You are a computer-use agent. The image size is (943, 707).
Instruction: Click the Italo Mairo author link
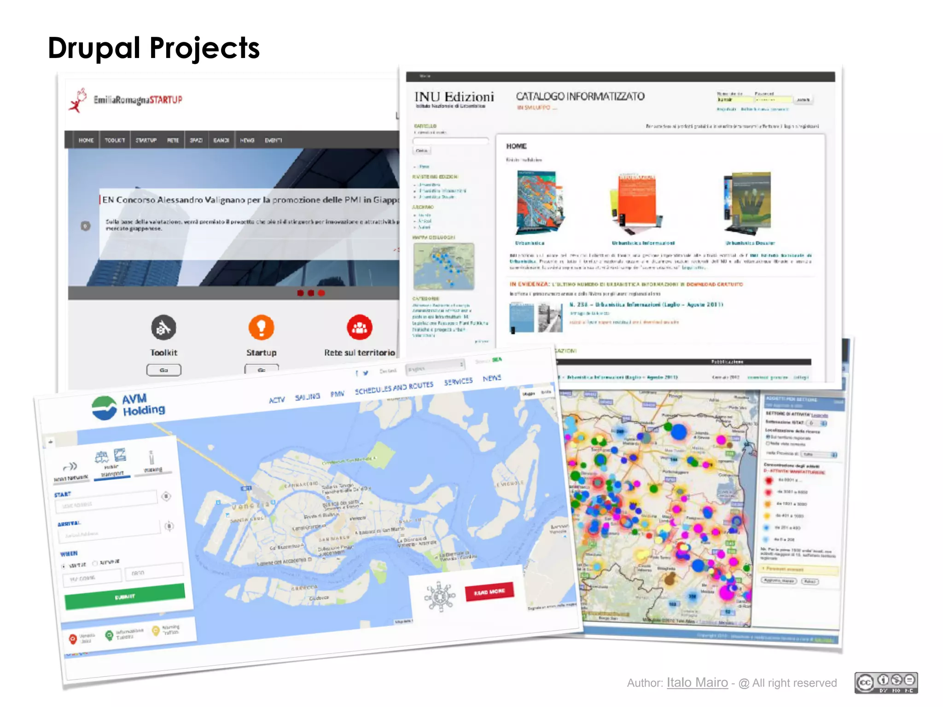point(697,683)
